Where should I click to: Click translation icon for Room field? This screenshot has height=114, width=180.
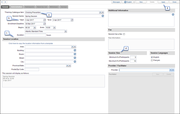click(75, 54)
